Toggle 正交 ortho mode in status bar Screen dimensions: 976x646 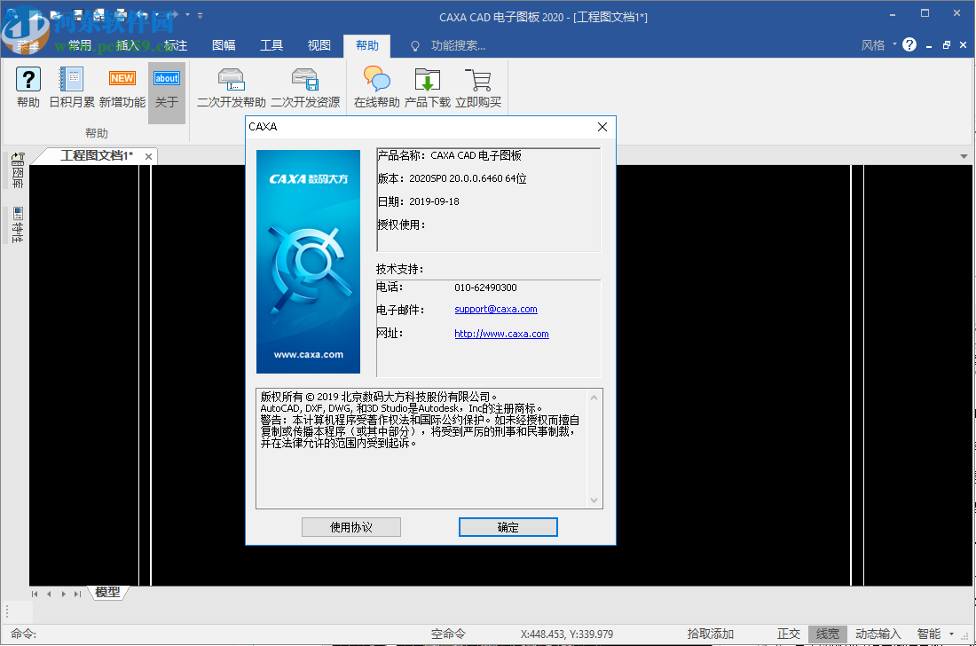coord(788,634)
